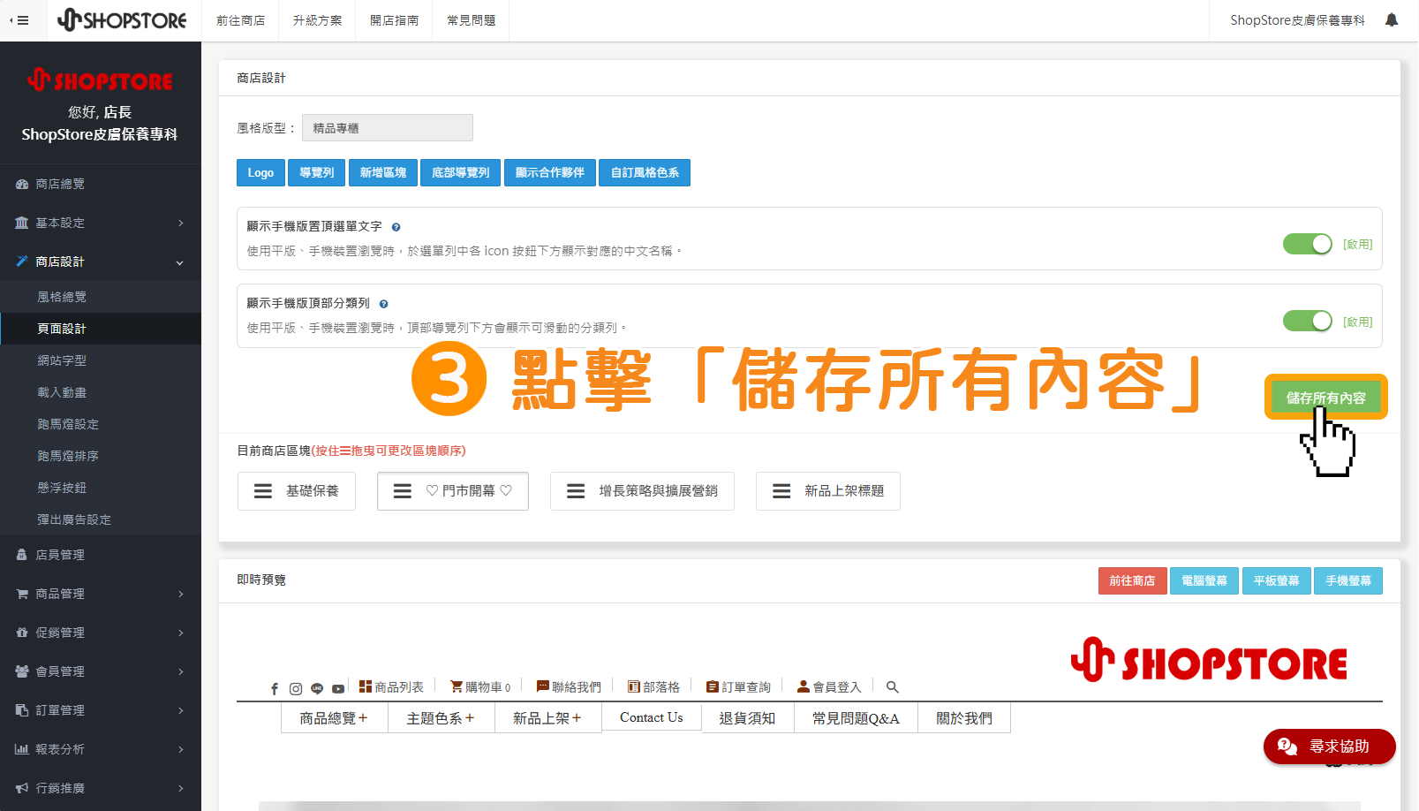This screenshot has height=811, width=1419.
Task: Open the YouTube icon in preview
Action: (338, 688)
